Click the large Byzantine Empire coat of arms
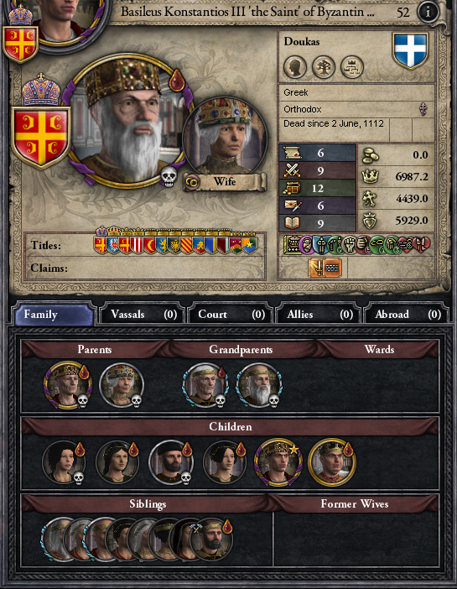Image resolution: width=457 pixels, height=589 pixels. pyautogui.click(x=41, y=137)
